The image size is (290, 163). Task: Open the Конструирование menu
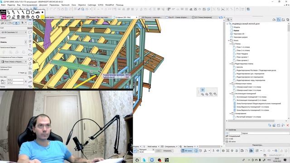(29, 5)
